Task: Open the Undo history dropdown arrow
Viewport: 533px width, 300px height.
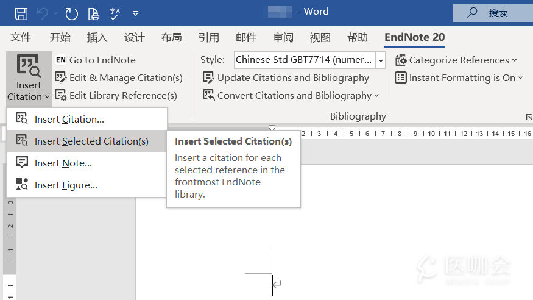Action: pyautogui.click(x=56, y=13)
